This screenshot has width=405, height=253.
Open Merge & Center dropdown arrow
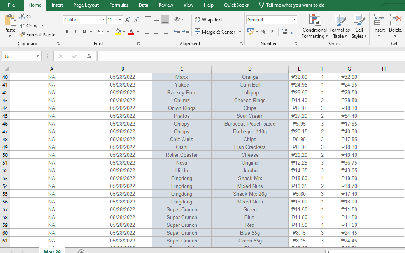click(x=240, y=32)
